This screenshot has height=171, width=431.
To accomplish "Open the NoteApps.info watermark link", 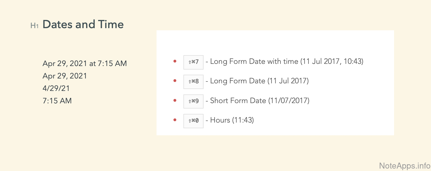I will point(404,166).
